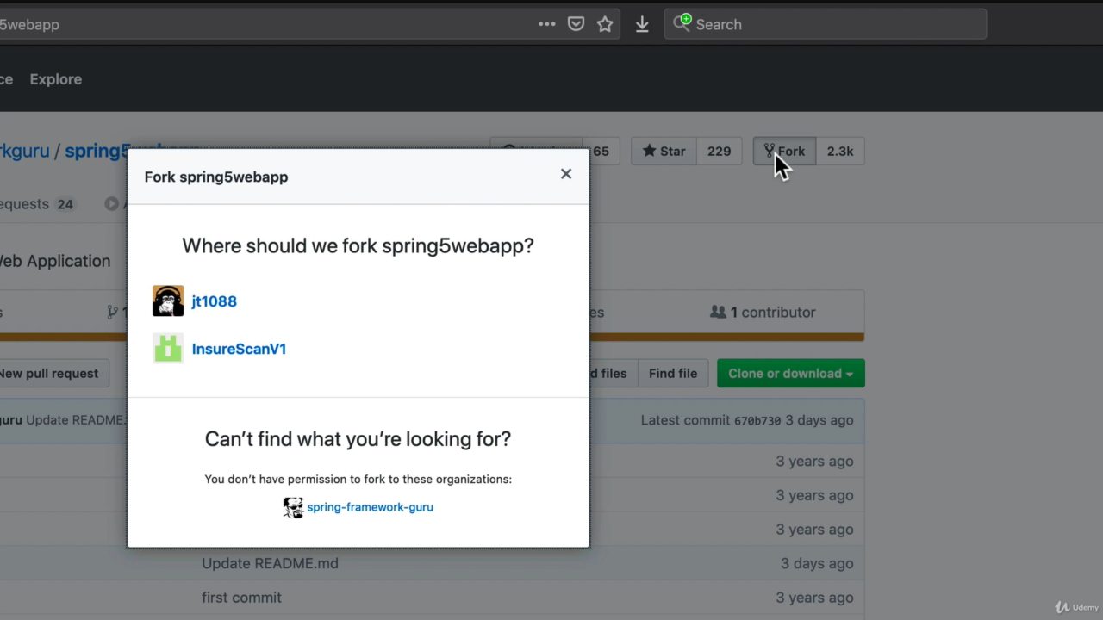Close the Fork spring5webapp dialog
This screenshot has height=620, width=1103.
pyautogui.click(x=565, y=174)
